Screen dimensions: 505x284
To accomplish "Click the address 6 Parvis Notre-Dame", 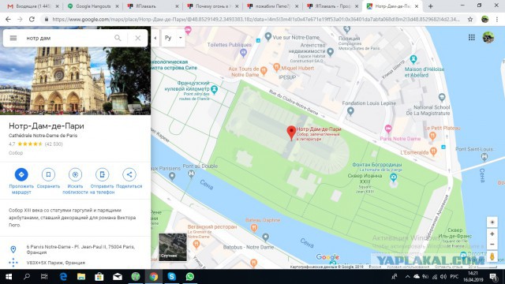I will tap(80, 249).
